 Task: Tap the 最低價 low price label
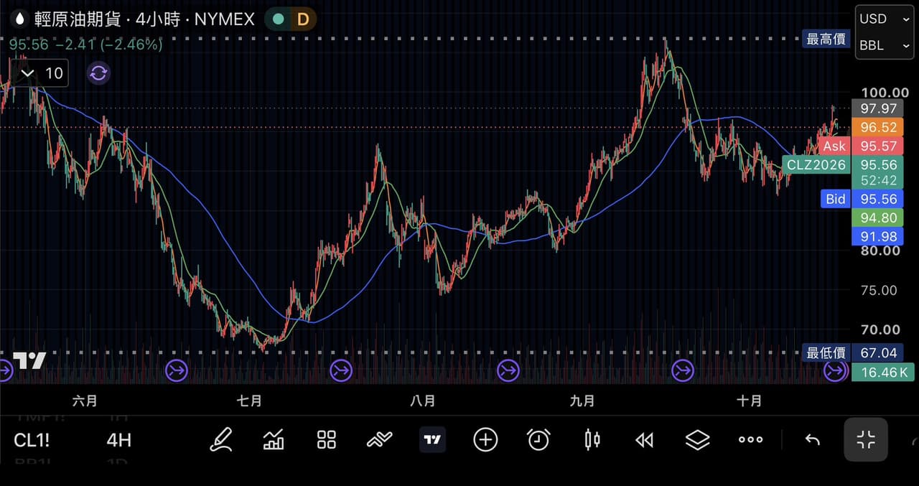click(x=826, y=352)
